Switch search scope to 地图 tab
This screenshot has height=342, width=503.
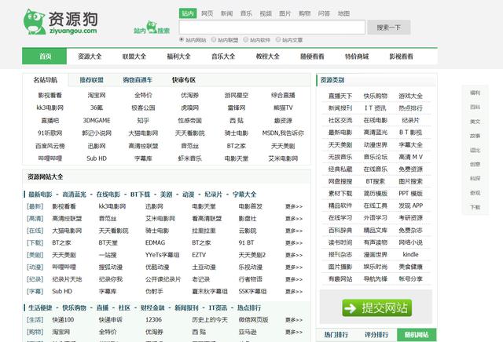tap(343, 13)
